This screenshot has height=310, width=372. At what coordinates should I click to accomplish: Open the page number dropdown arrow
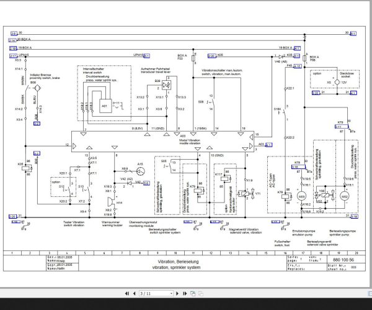point(171,294)
